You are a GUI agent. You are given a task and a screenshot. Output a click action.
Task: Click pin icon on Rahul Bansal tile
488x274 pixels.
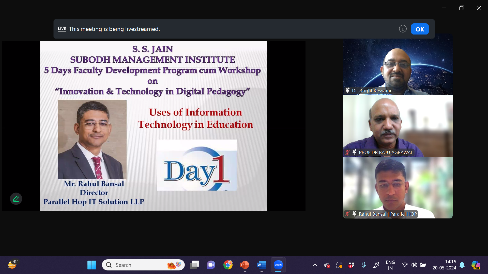pos(354,214)
